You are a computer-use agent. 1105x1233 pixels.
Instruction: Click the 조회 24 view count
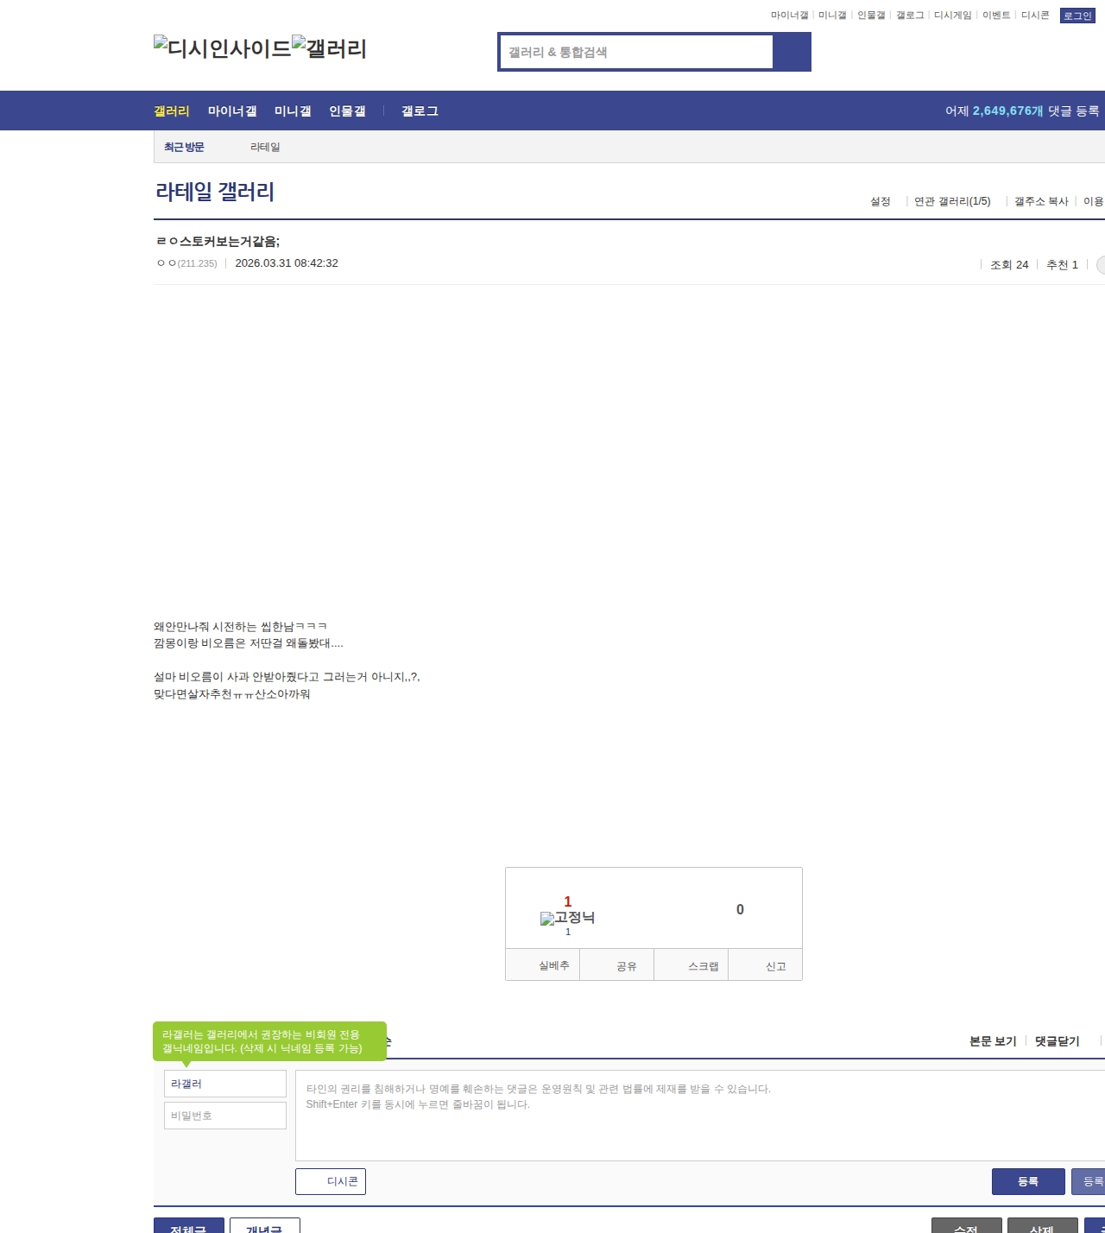tap(1009, 265)
